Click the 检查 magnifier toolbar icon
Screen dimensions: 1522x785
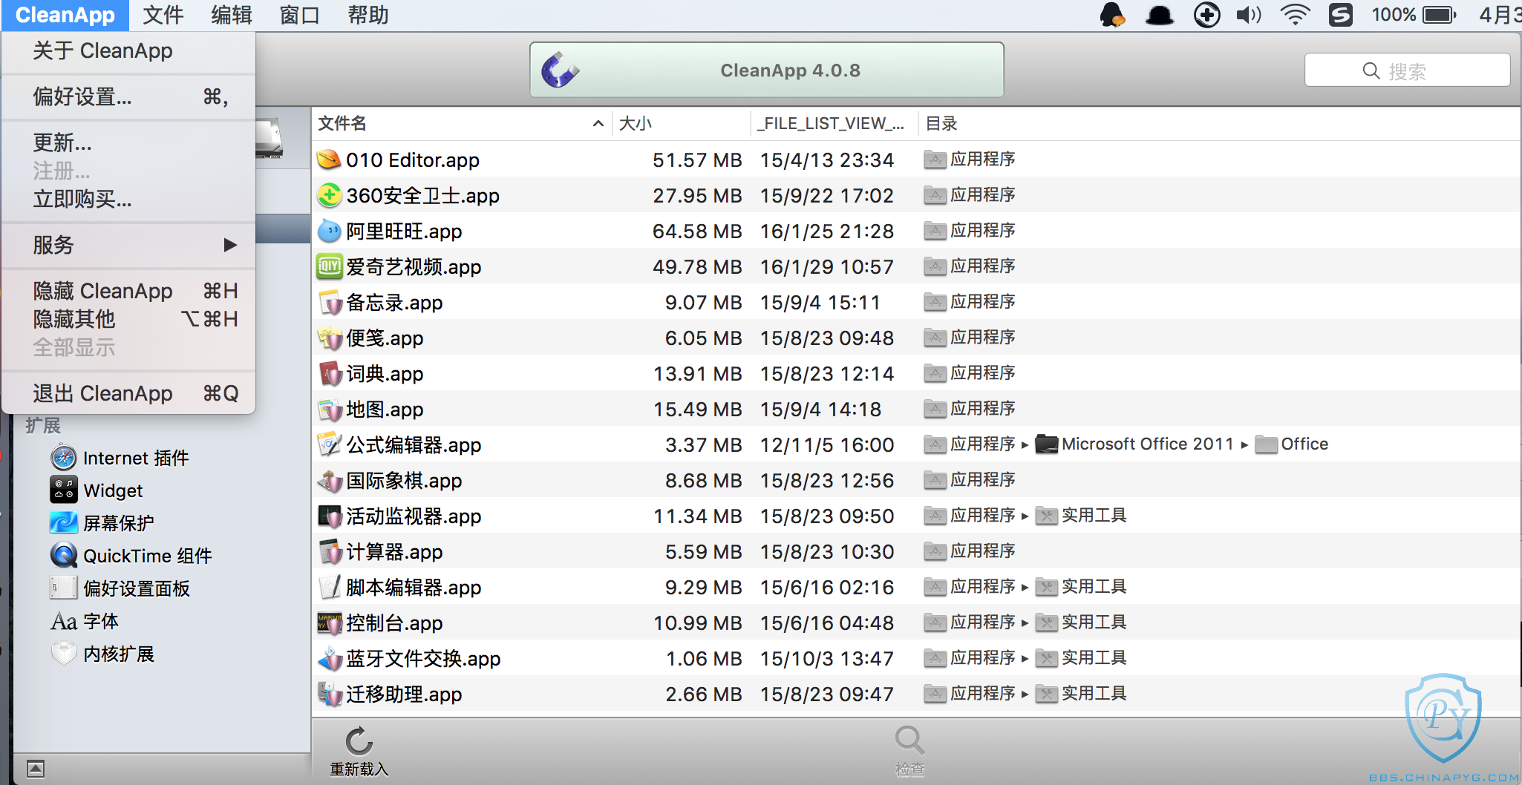coord(909,740)
